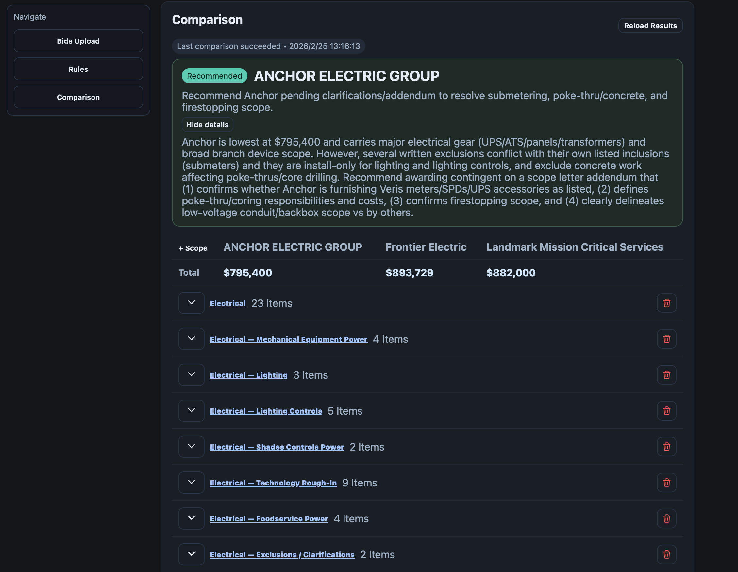Screen dimensions: 738x572
Task: Expand the Electrical 23 Items row
Action: [191, 303]
